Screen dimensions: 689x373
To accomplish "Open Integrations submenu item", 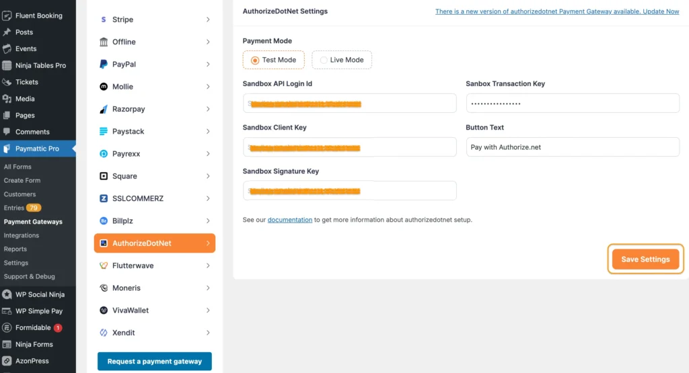I will coord(21,235).
